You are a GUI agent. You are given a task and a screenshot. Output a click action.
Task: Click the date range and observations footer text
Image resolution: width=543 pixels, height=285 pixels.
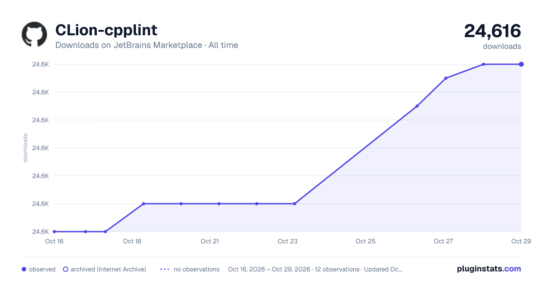point(315,269)
